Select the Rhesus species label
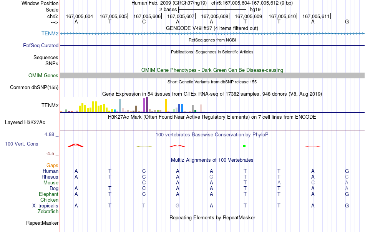 coord(50,177)
